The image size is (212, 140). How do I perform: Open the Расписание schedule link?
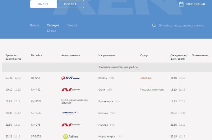pos(195,4)
